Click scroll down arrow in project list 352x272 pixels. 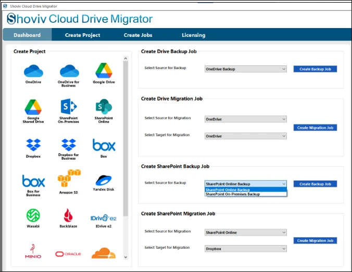coord(125,257)
